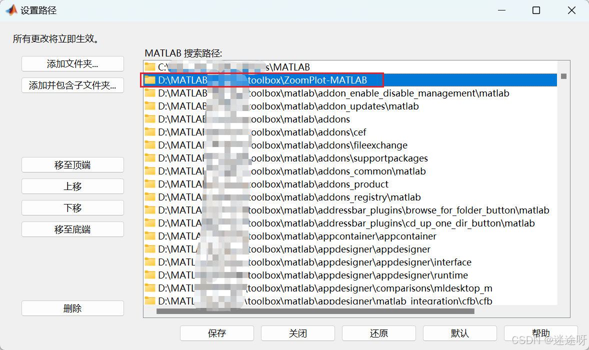589x350 pixels.
Task: Click folder icon beside addons\cef path
Action: coord(150,132)
